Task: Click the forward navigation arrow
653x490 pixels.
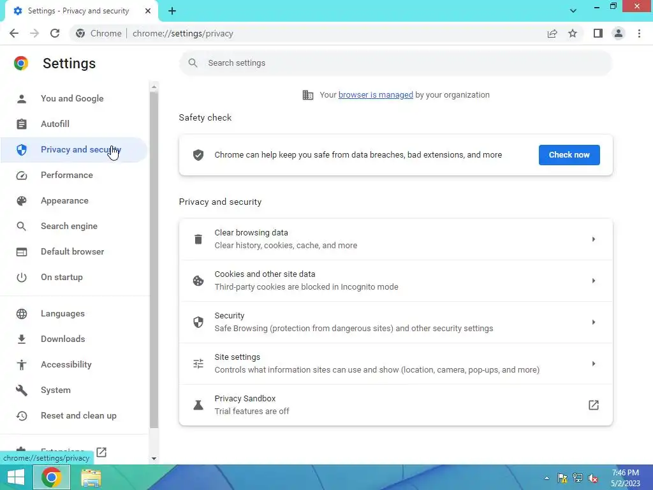Action: [x=34, y=33]
